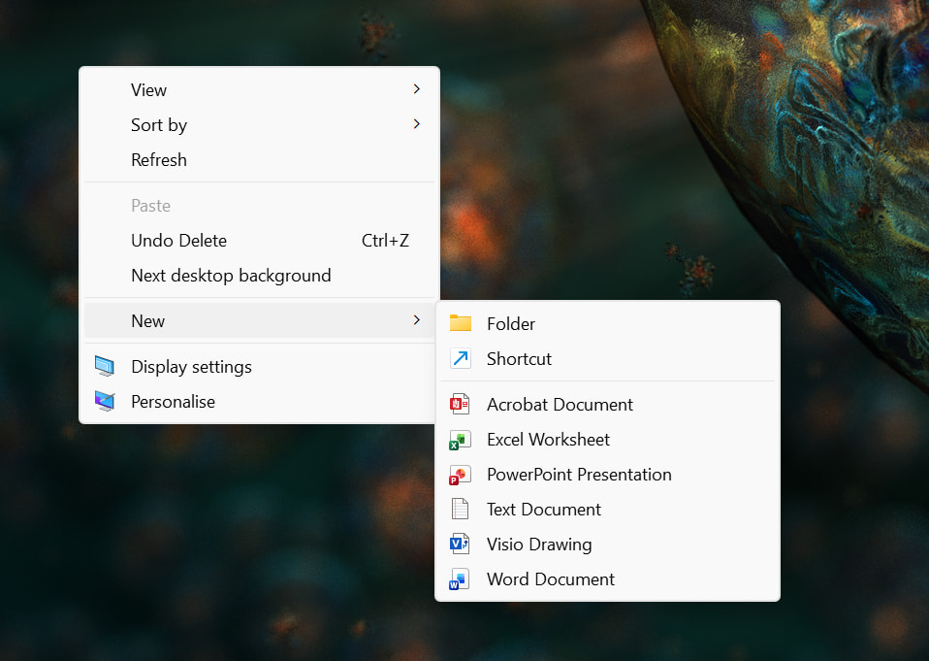The width and height of the screenshot is (929, 661).
Task: Select Undo Delete in the menu
Action: tap(178, 241)
